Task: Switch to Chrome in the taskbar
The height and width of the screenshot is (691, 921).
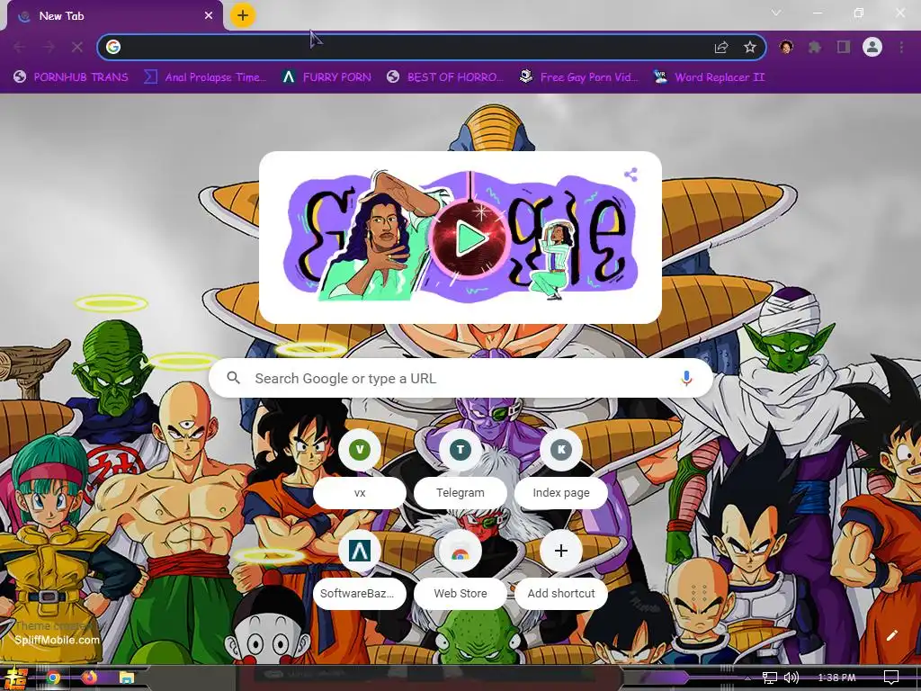Action: (x=53, y=678)
